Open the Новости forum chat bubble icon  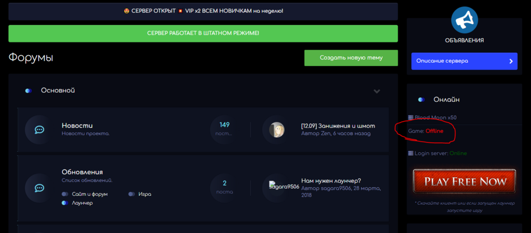pos(39,129)
